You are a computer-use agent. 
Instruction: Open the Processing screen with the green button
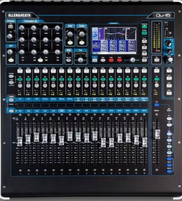(x=144, y=27)
